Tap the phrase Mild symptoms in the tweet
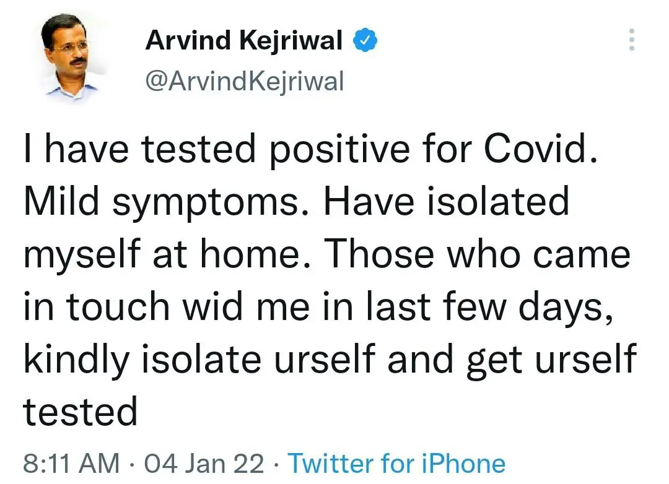This screenshot has width=669, height=484. coord(160,201)
